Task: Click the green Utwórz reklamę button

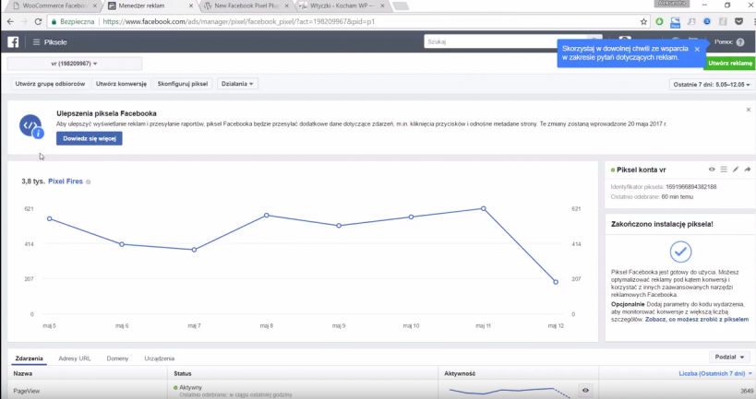Action: [729, 63]
